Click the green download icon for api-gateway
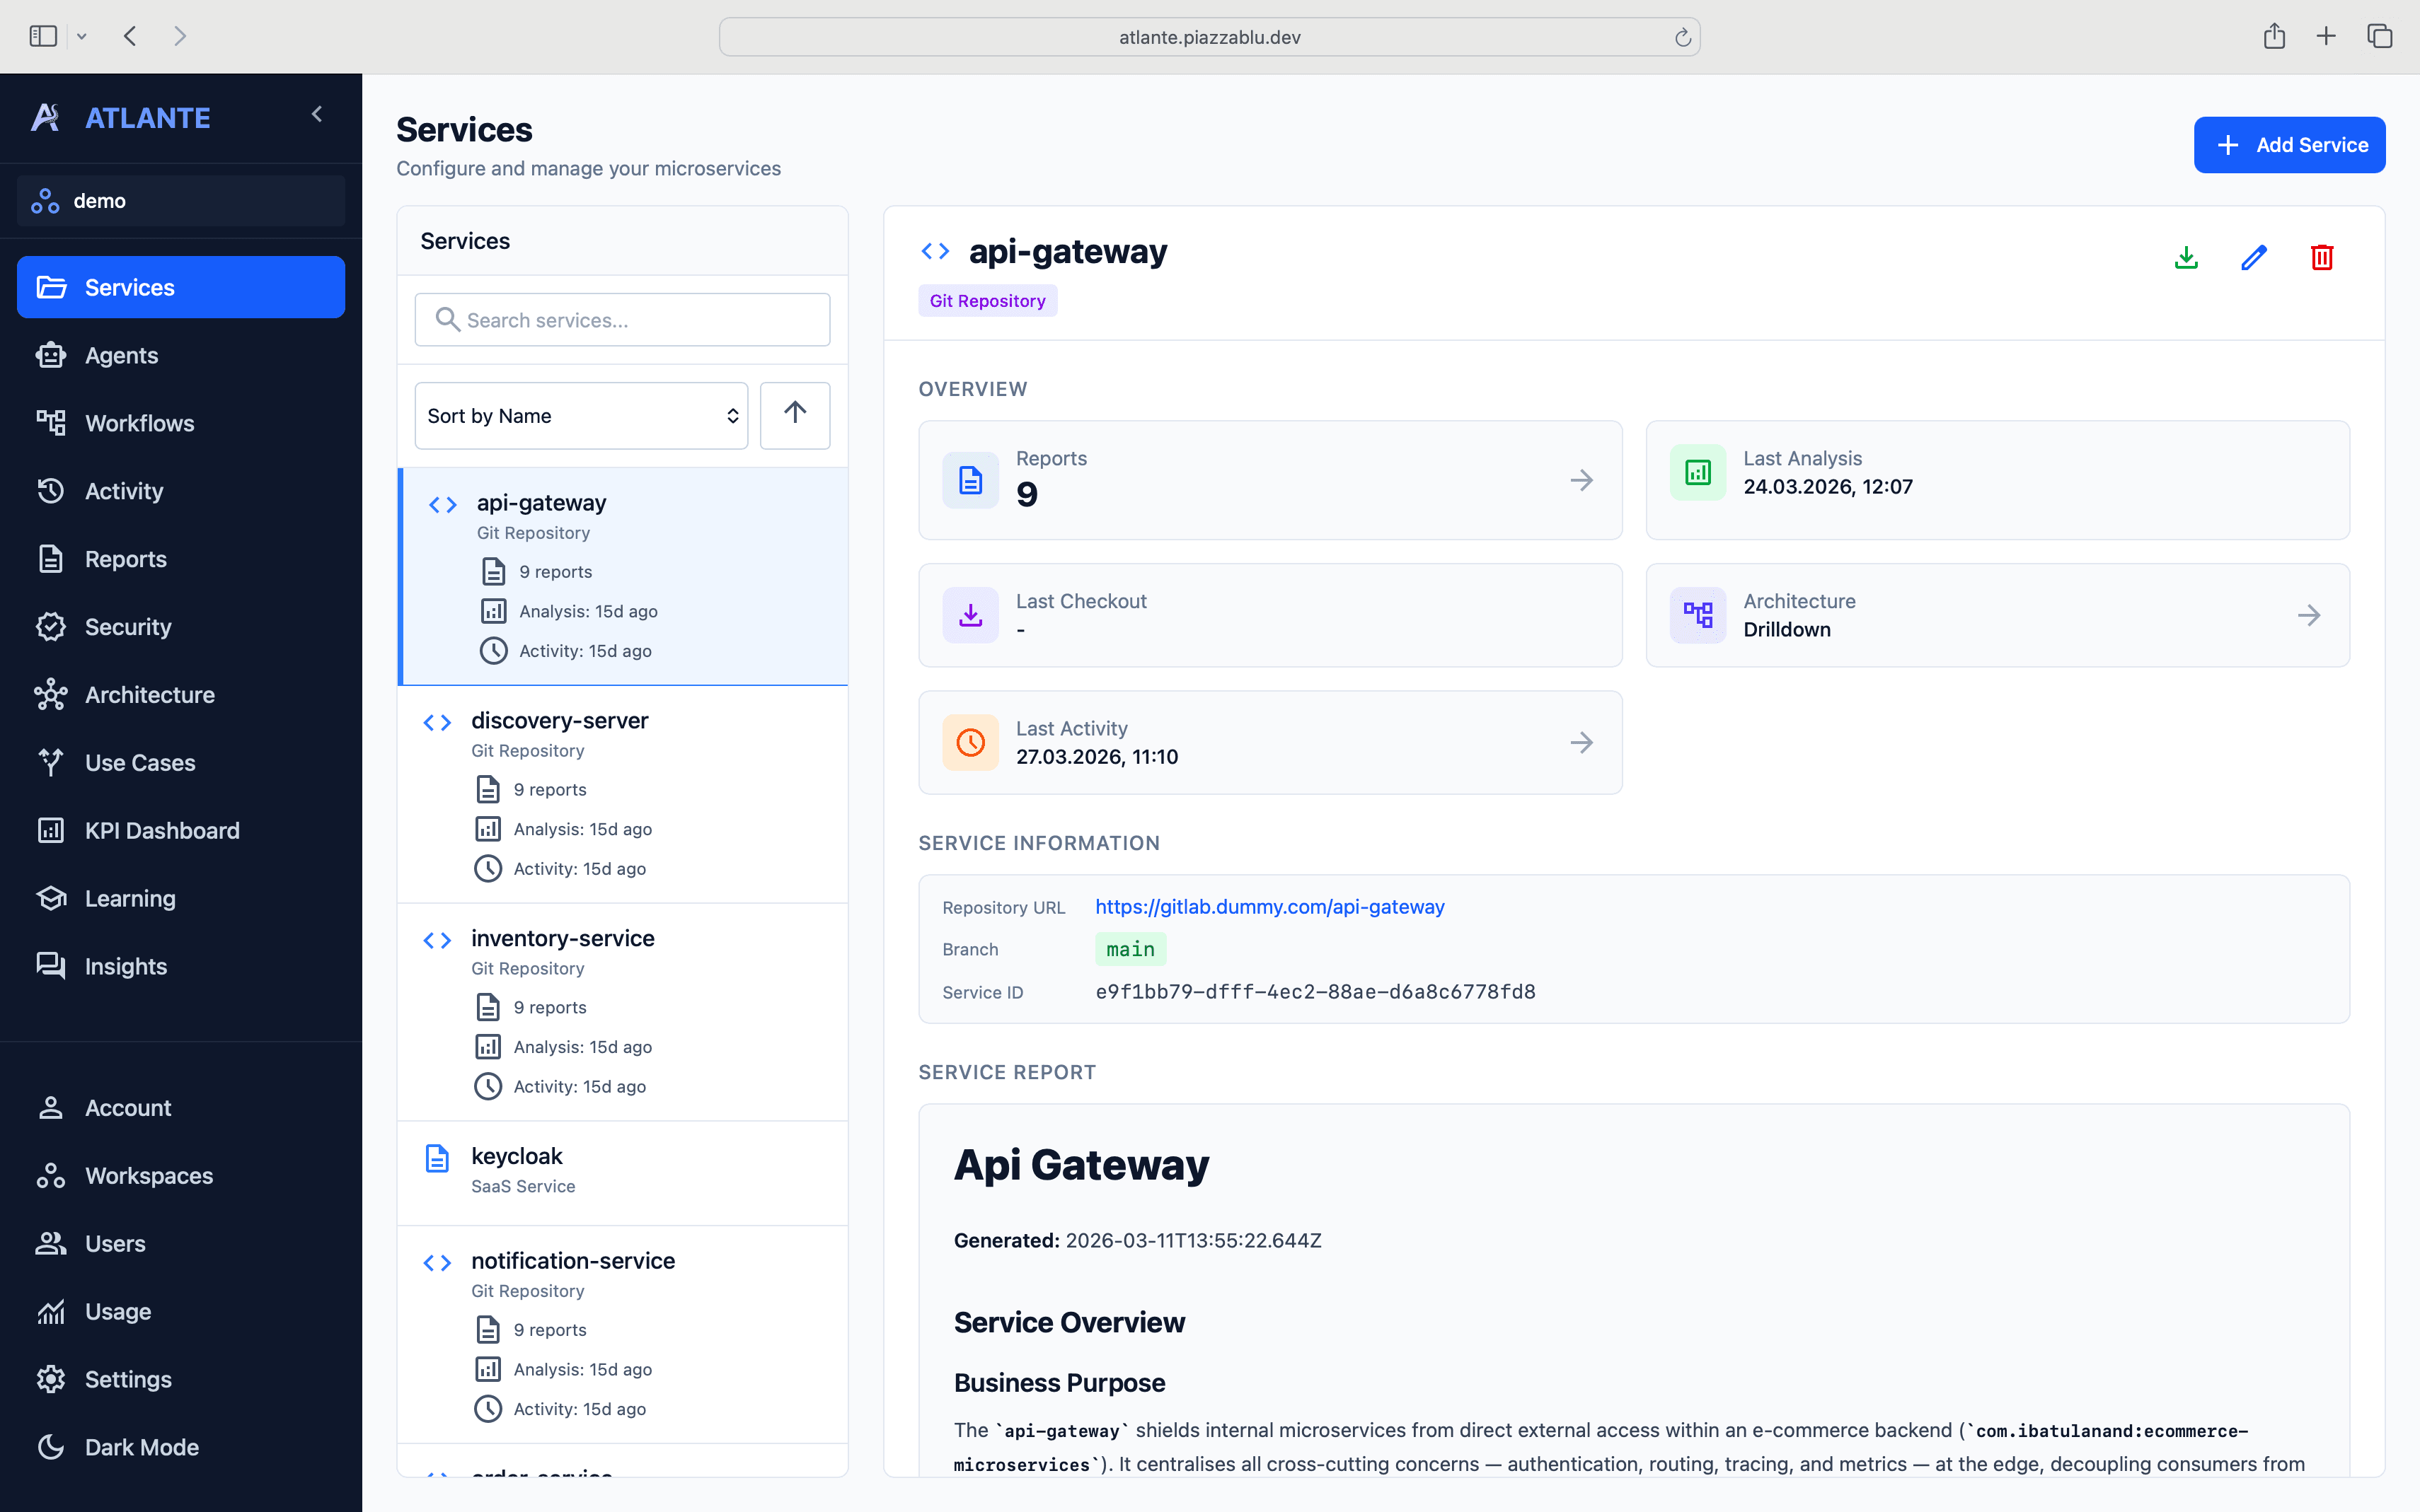 [x=2186, y=257]
